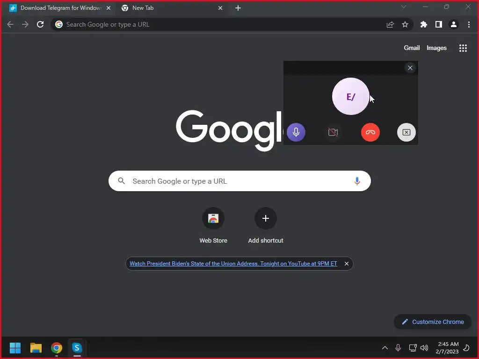Share this page icon in address bar

390,24
